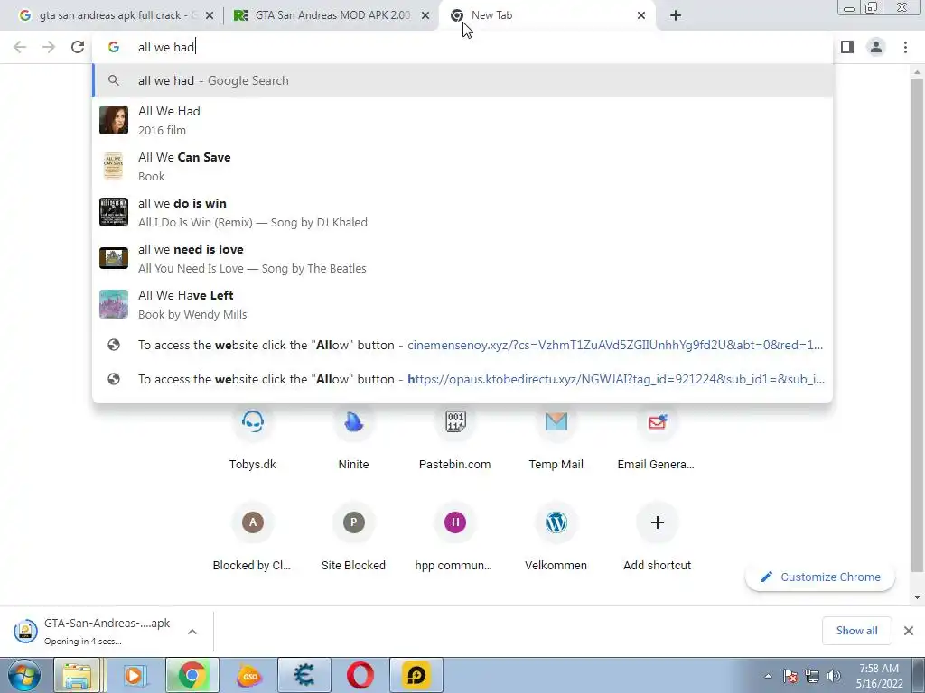Click the page vertical scrollbar
The height and width of the screenshot is (693, 925).
(917, 324)
